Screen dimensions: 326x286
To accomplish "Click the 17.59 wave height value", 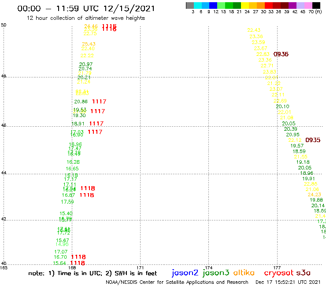I will [x=67, y=202].
